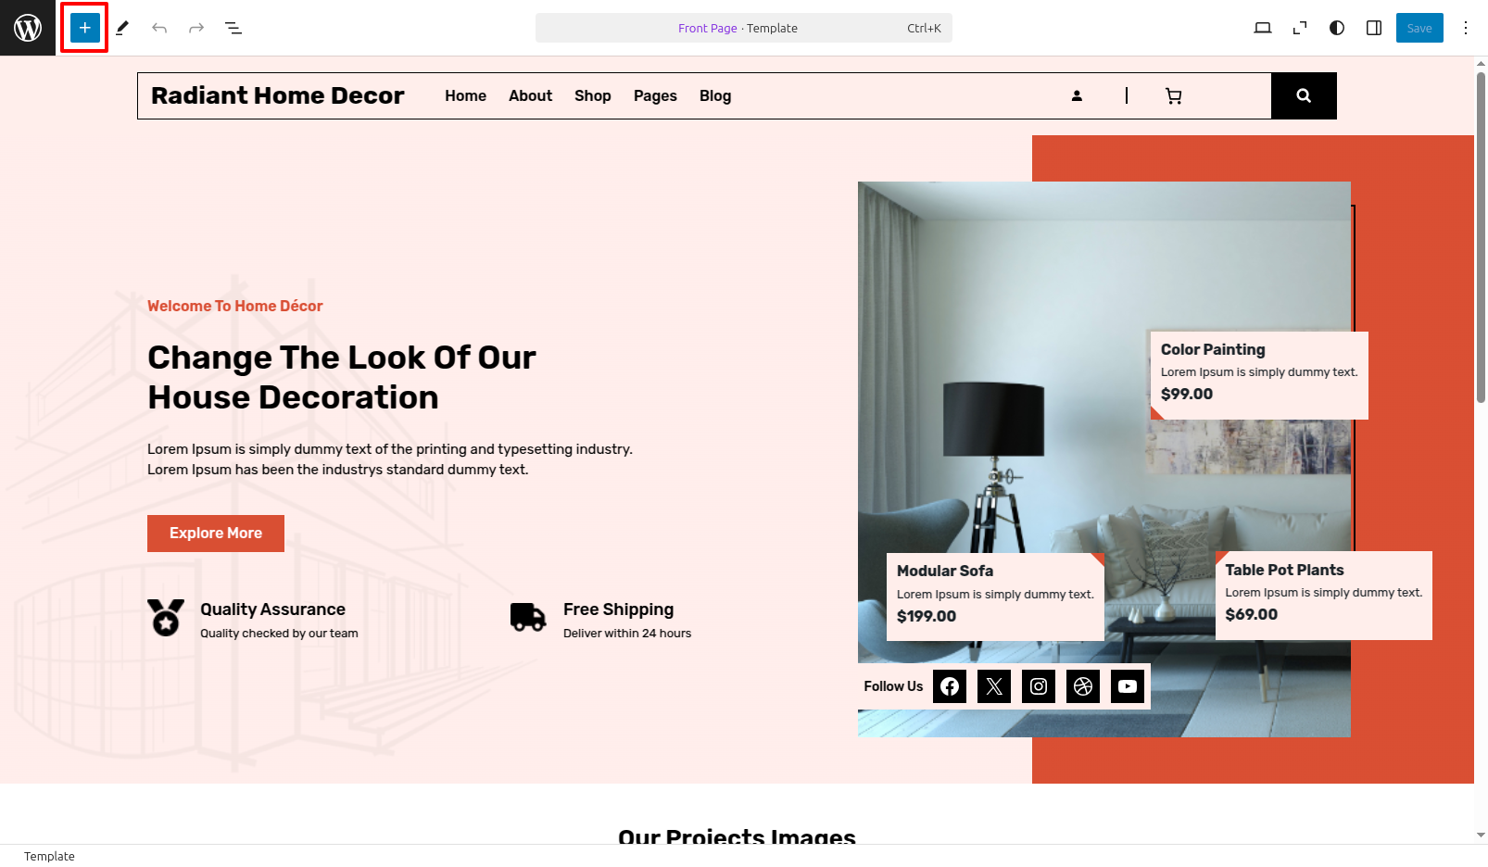
Task: Click the Dribbble social icon
Action: point(1083,686)
